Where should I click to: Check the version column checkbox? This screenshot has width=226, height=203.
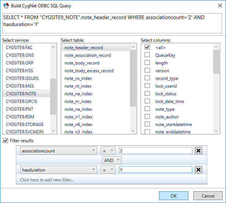[147, 70]
